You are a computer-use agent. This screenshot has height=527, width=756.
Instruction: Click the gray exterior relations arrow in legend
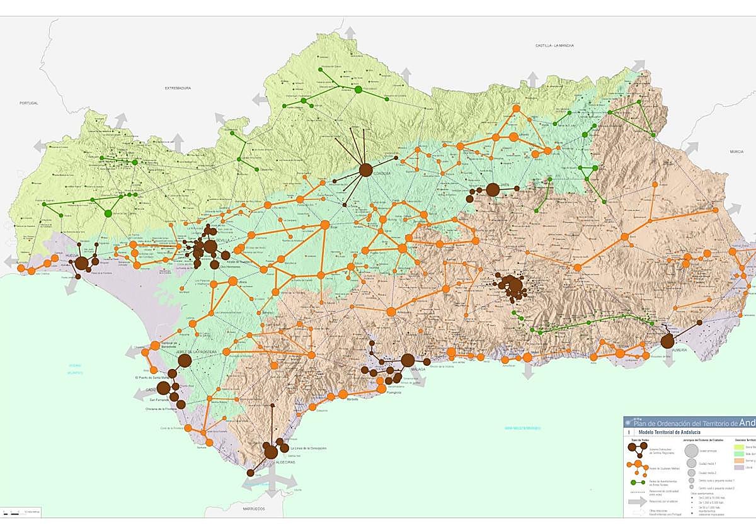tap(637, 502)
